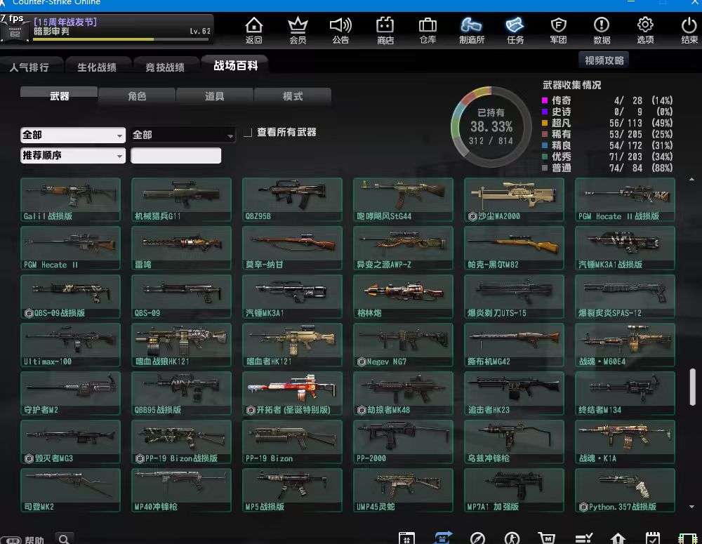This screenshot has width=702, height=544.
Task: Select the 嗜血战狼HK121 weapon card
Action: [x=181, y=345]
